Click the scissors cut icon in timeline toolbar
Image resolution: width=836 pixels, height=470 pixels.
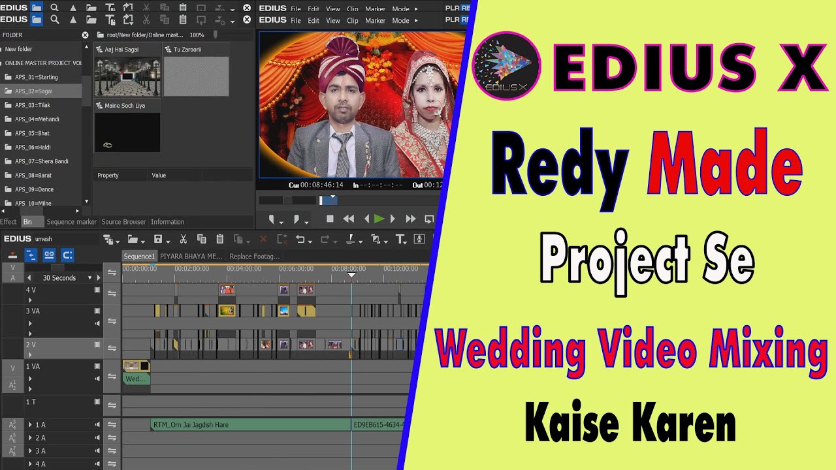pyautogui.click(x=184, y=239)
